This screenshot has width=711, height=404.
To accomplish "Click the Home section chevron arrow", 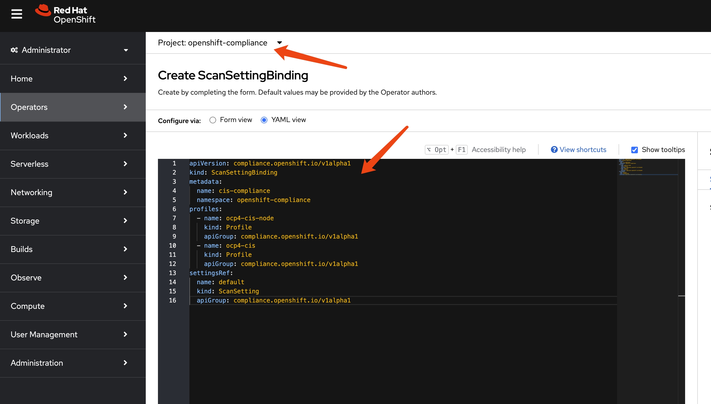I will [125, 79].
